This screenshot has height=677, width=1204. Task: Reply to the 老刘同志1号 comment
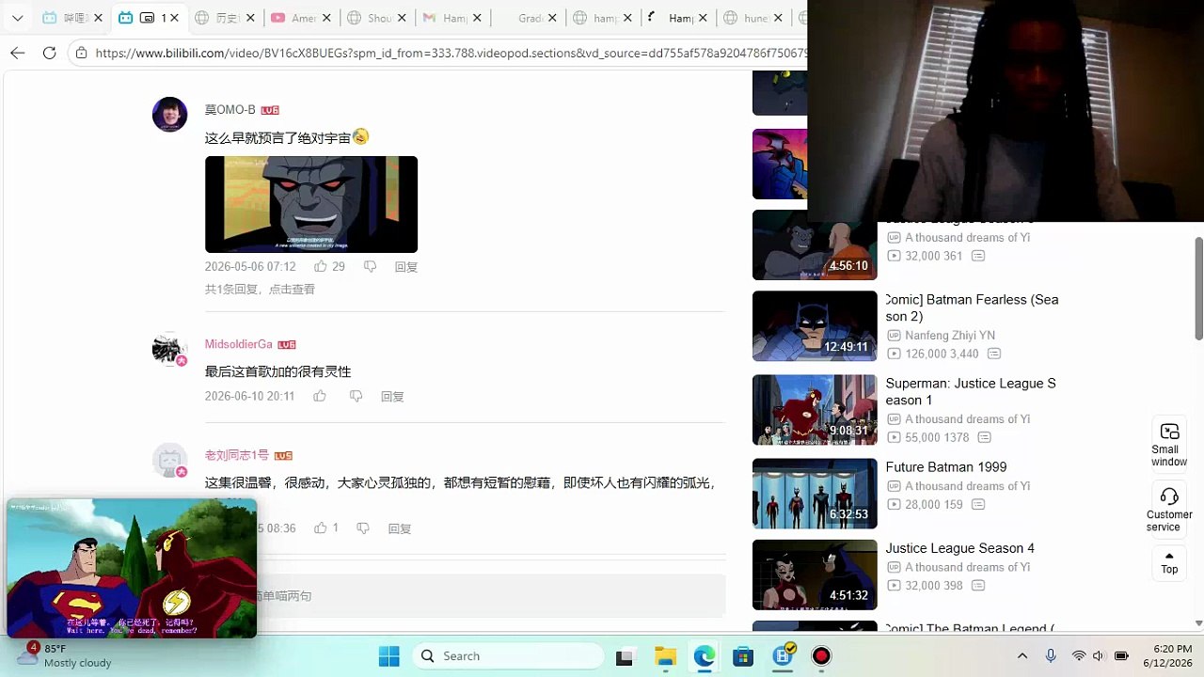coord(400,528)
